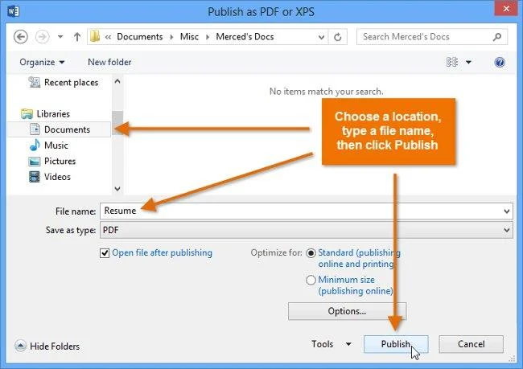
Task: Click the folder icon in address bar
Action: pos(95,36)
